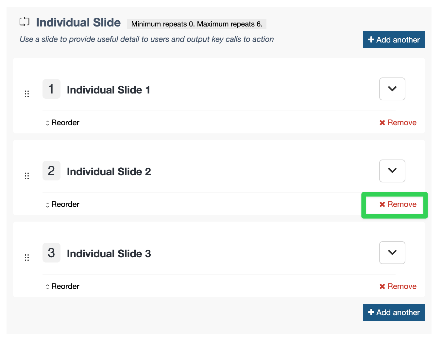The height and width of the screenshot is (338, 442).
Task: Click the repeat icon beside Individual Slide heading
Action: [25, 22]
